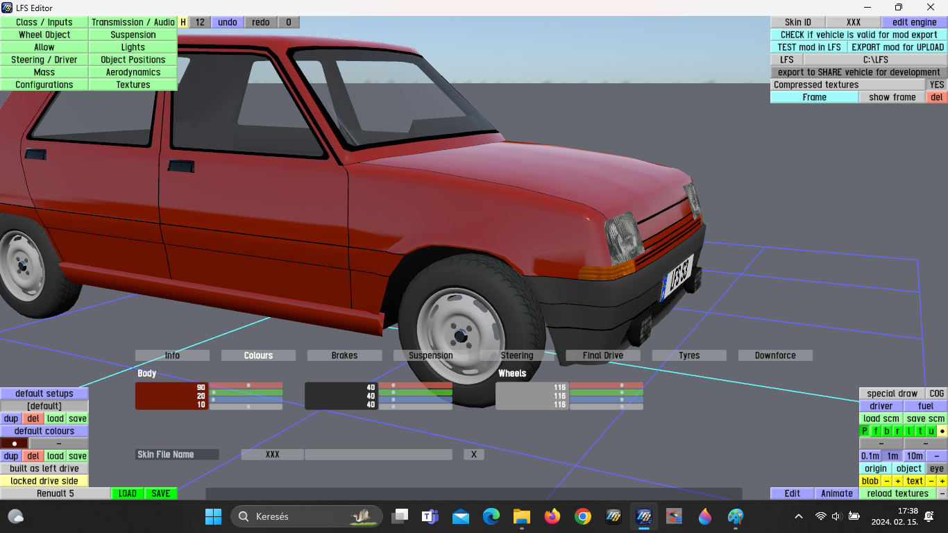Image resolution: width=948 pixels, height=533 pixels.
Task: Check if vehicle is valid for mod export
Action: (858, 35)
